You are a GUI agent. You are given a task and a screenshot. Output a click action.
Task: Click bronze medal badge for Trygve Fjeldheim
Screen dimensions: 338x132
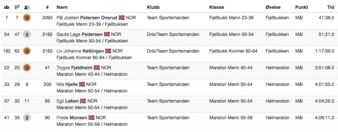coord(27,68)
